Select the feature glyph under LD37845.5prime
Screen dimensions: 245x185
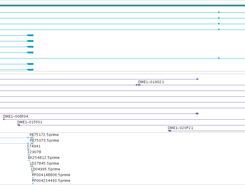point(32,166)
